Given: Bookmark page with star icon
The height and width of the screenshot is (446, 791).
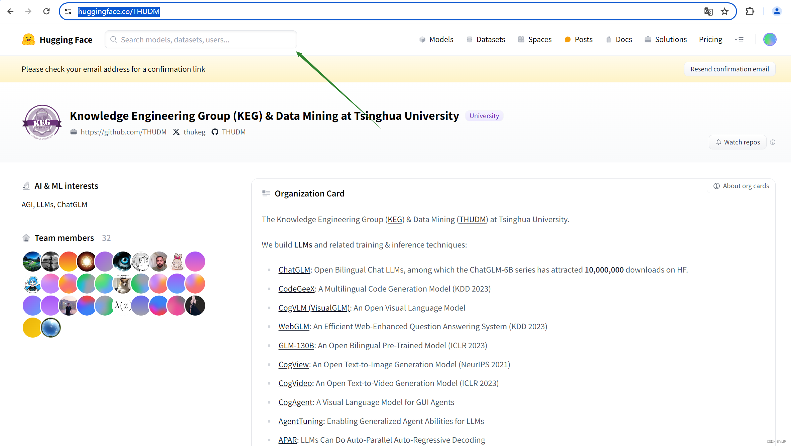Looking at the screenshot, I should pos(724,11).
